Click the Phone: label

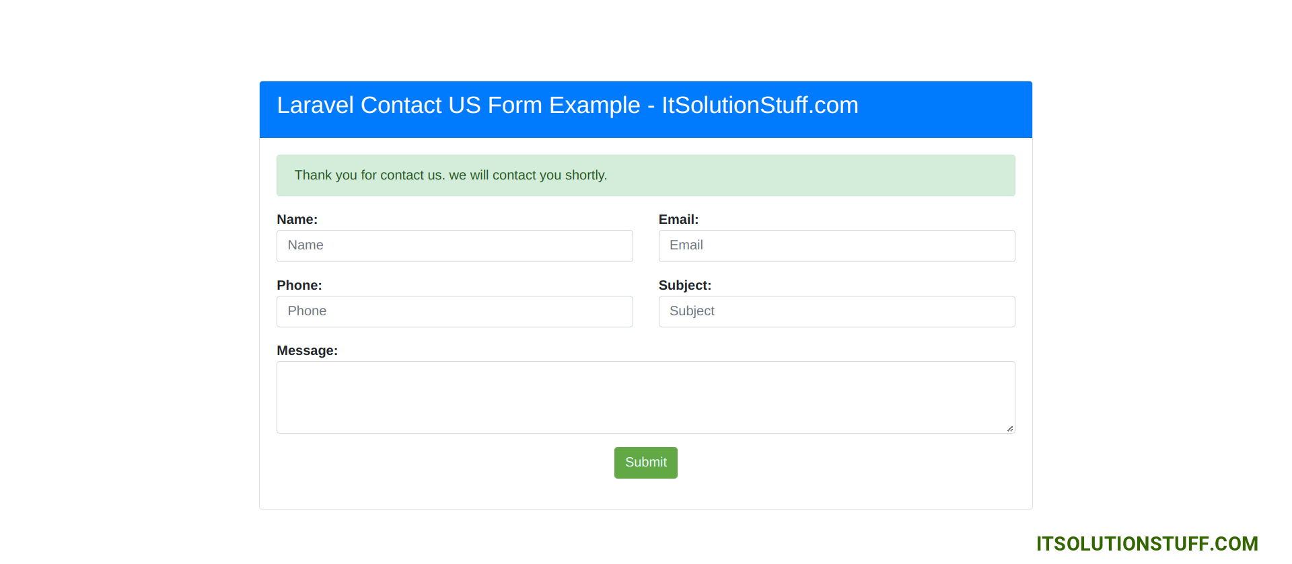coord(299,285)
